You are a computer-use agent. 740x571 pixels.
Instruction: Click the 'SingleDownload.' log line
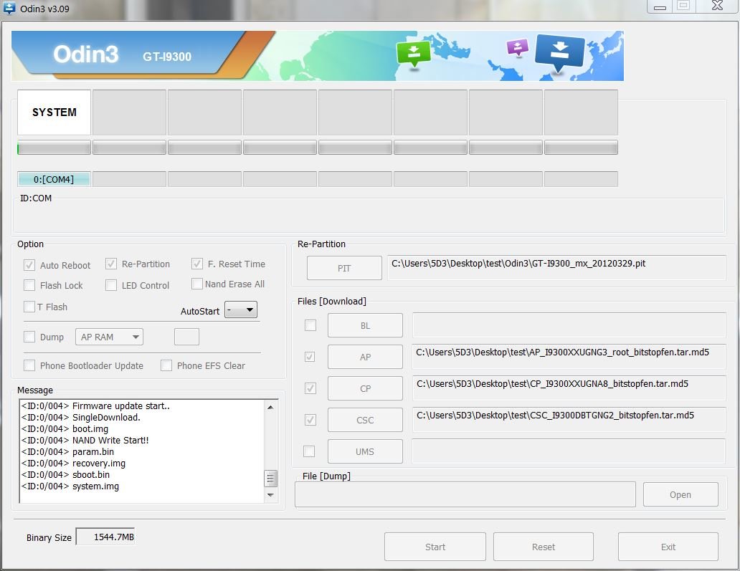coord(81,417)
